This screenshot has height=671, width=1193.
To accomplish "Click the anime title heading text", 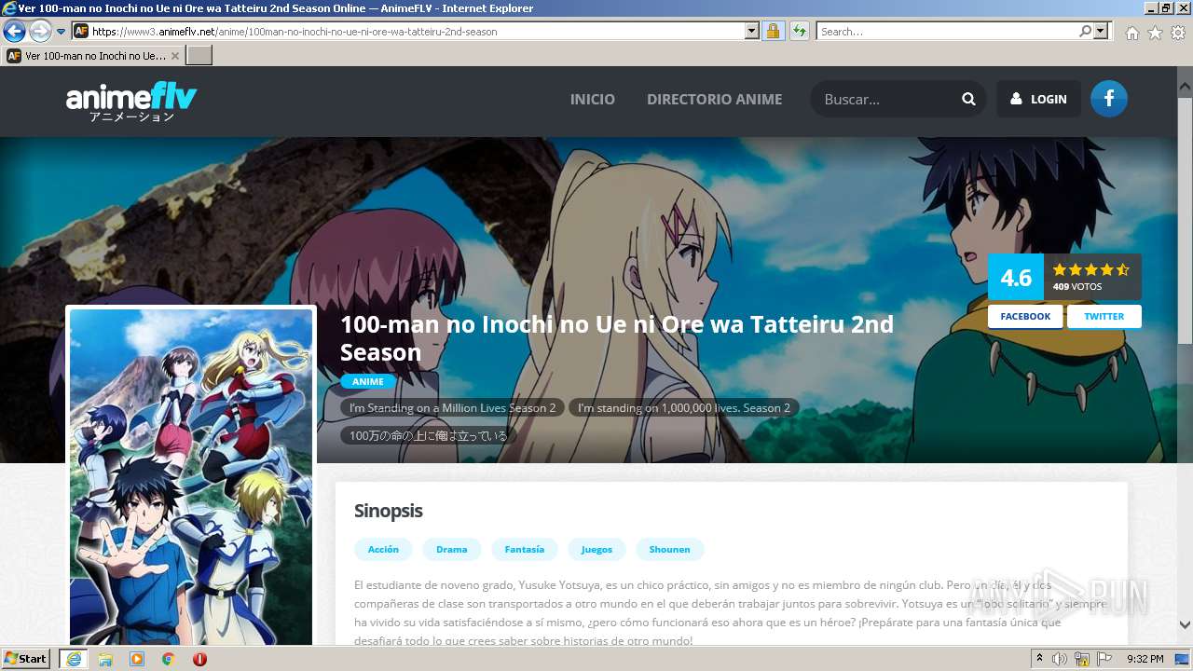I will pos(617,338).
